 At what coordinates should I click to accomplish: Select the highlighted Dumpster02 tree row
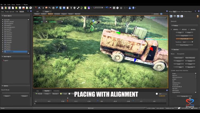pyautogui.click(x=15, y=52)
